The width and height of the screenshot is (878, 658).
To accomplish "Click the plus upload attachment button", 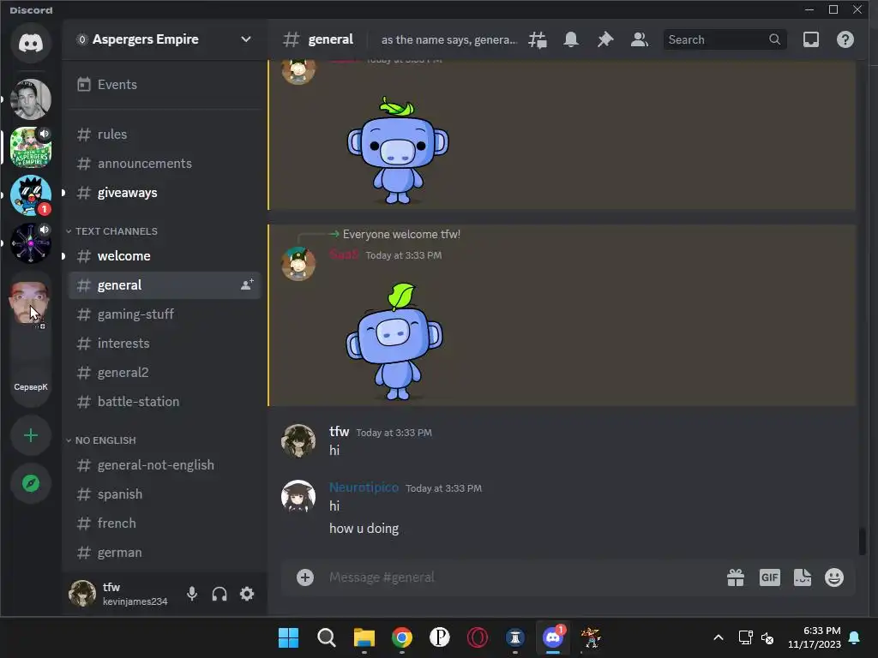I will (x=305, y=577).
